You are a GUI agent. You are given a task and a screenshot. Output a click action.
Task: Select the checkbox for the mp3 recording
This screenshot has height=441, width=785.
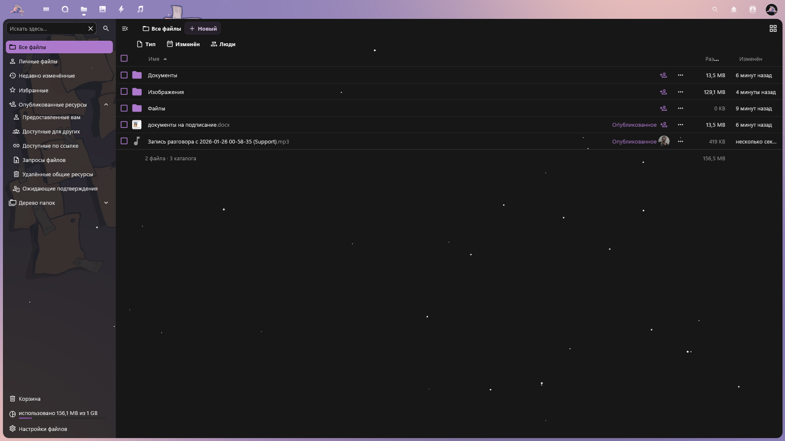124,141
